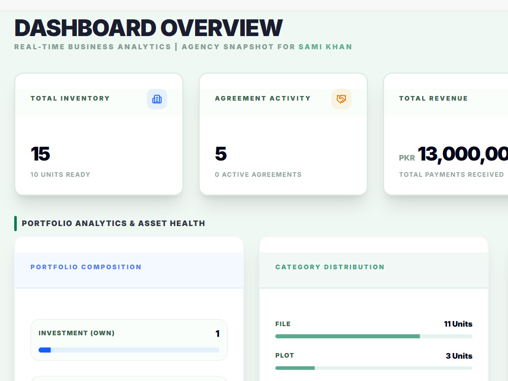The width and height of the screenshot is (508, 381).
Task: Click the Agreement Activity value 5
Action: click(220, 153)
